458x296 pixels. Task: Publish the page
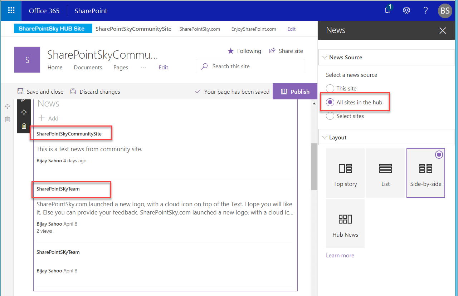click(295, 91)
